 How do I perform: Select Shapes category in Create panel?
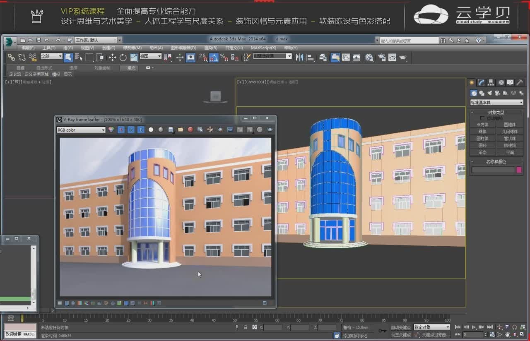(x=482, y=93)
